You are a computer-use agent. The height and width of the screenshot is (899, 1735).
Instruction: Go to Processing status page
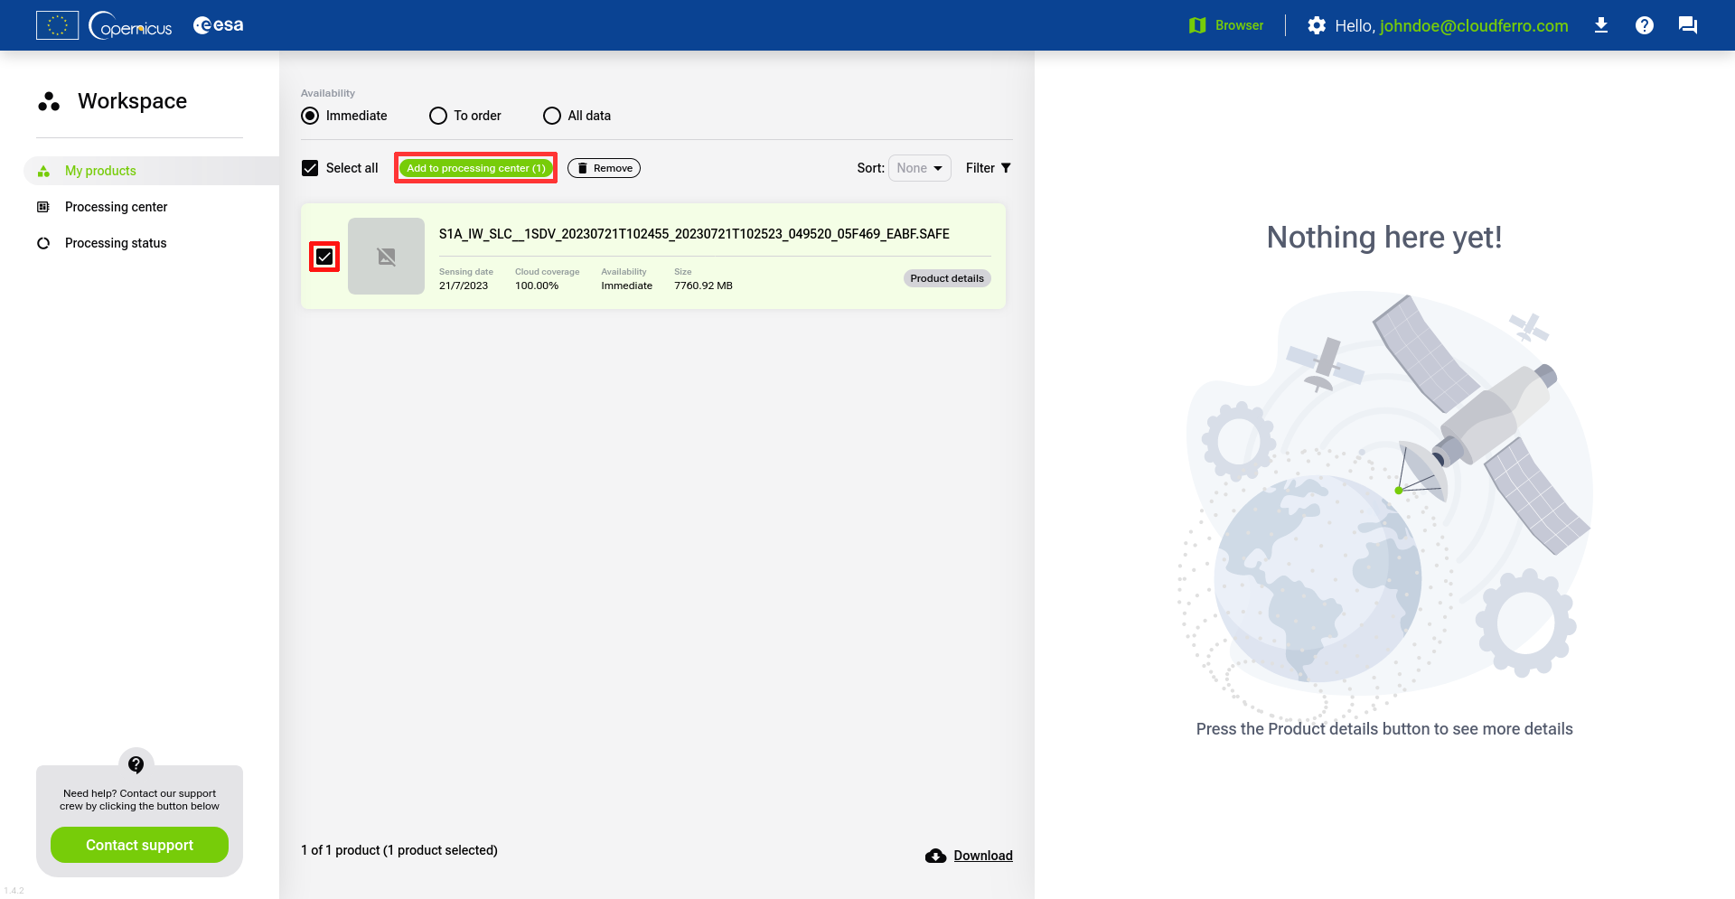pyautogui.click(x=116, y=243)
